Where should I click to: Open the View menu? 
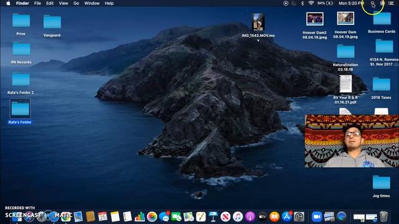(64, 3)
